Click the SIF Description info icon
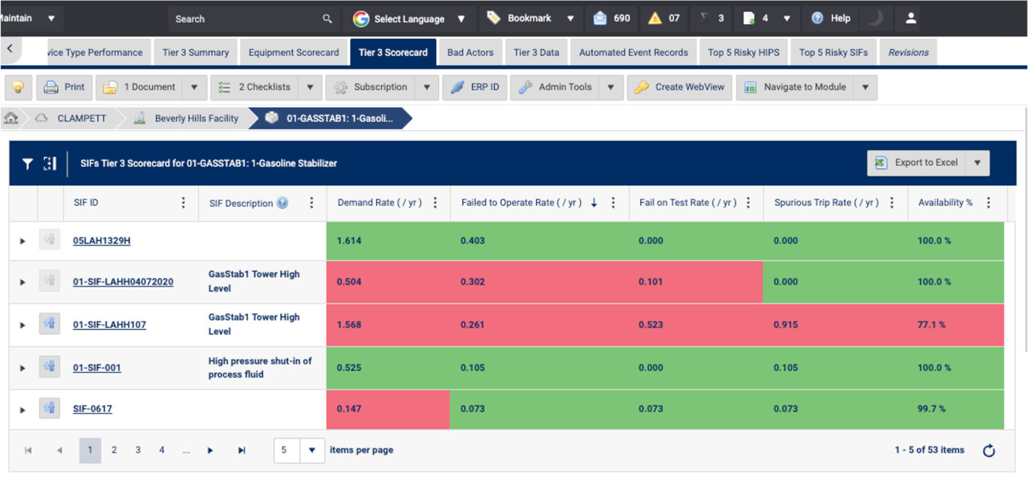Image resolution: width=1028 pixels, height=487 pixels. (x=283, y=203)
